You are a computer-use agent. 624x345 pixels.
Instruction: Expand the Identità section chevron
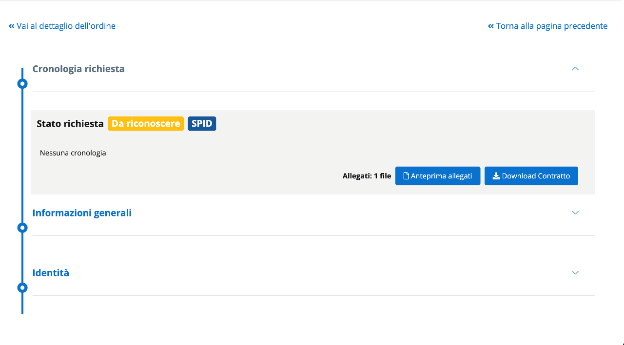coord(575,273)
